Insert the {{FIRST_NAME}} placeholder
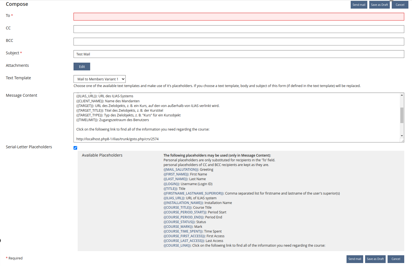412x273 pixels. click(x=176, y=174)
